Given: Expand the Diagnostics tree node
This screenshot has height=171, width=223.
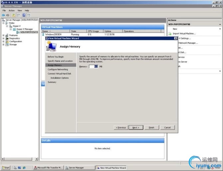Looking at the screenshot, I should tap(3, 39).
